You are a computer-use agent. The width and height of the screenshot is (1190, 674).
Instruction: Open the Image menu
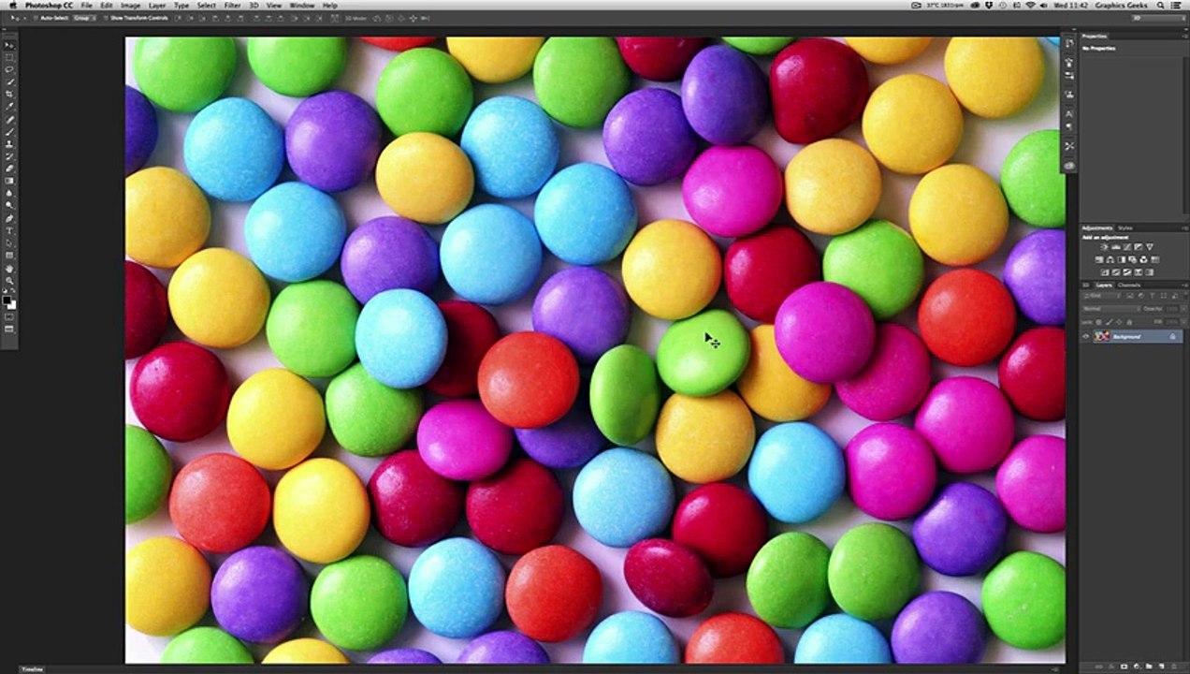pyautogui.click(x=130, y=6)
